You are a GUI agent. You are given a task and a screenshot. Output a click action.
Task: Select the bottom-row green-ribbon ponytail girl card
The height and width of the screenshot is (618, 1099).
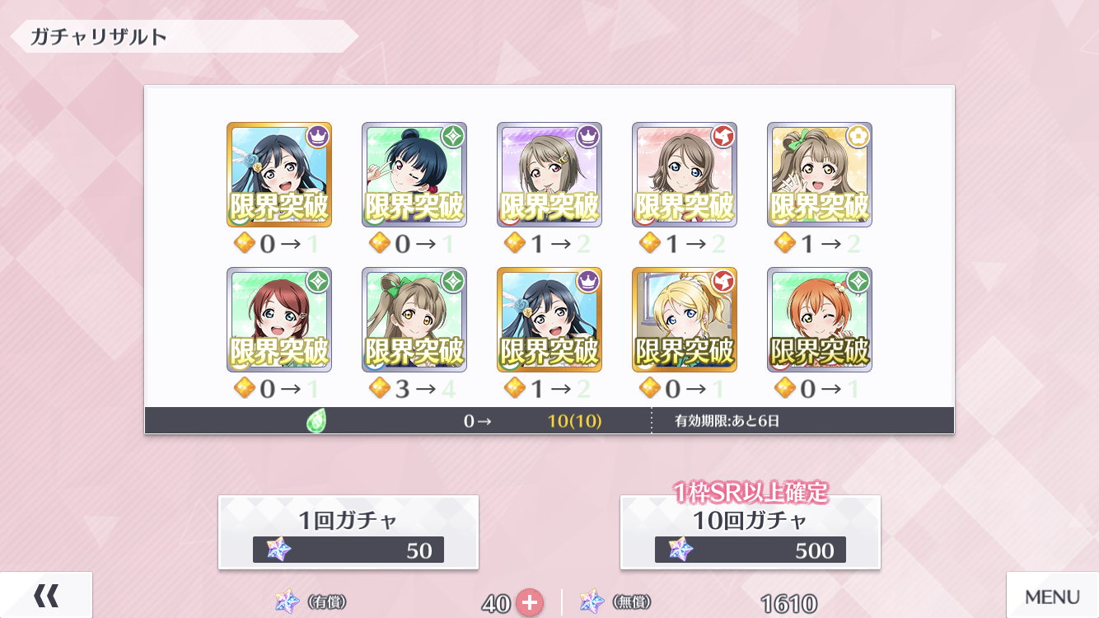414,320
